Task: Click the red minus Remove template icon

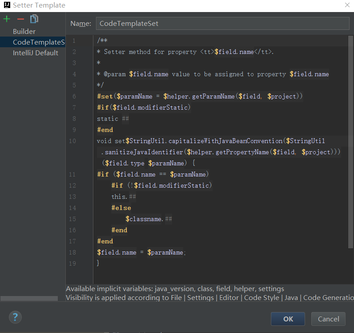Action: (20, 19)
